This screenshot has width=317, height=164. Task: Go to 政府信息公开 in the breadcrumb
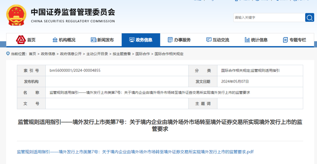click(x=71, y=54)
